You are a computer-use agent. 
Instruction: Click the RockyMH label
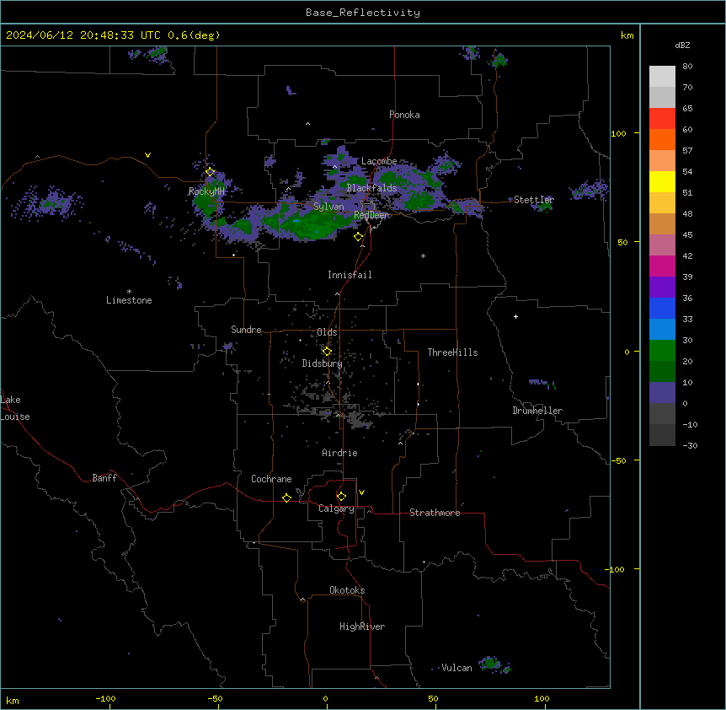pyautogui.click(x=206, y=191)
